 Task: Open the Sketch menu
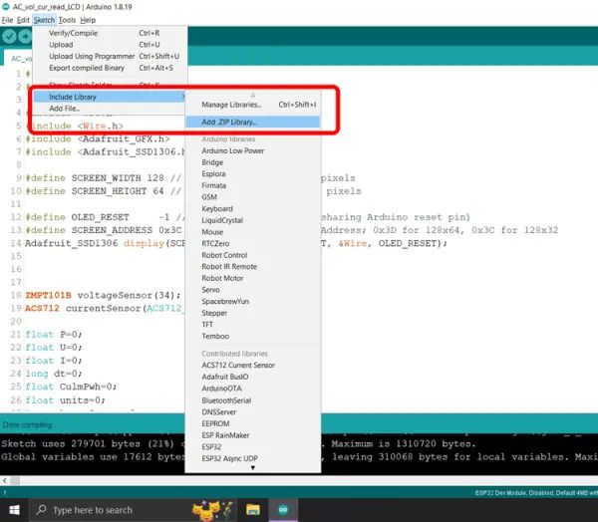[x=44, y=20]
